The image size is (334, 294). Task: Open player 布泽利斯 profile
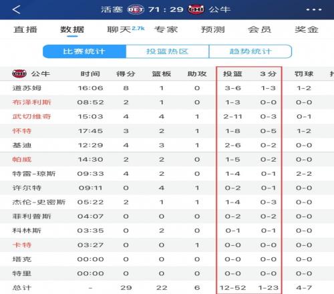[x=31, y=102]
